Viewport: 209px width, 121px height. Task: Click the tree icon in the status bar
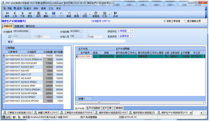pos(19,117)
